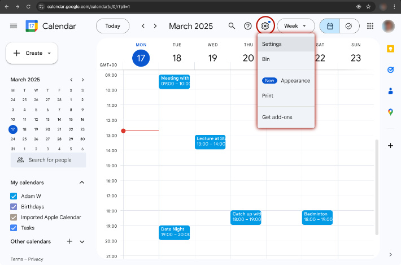Hide side panel chevron at bottom right
Screen dimensions: 401x265
click(390, 254)
